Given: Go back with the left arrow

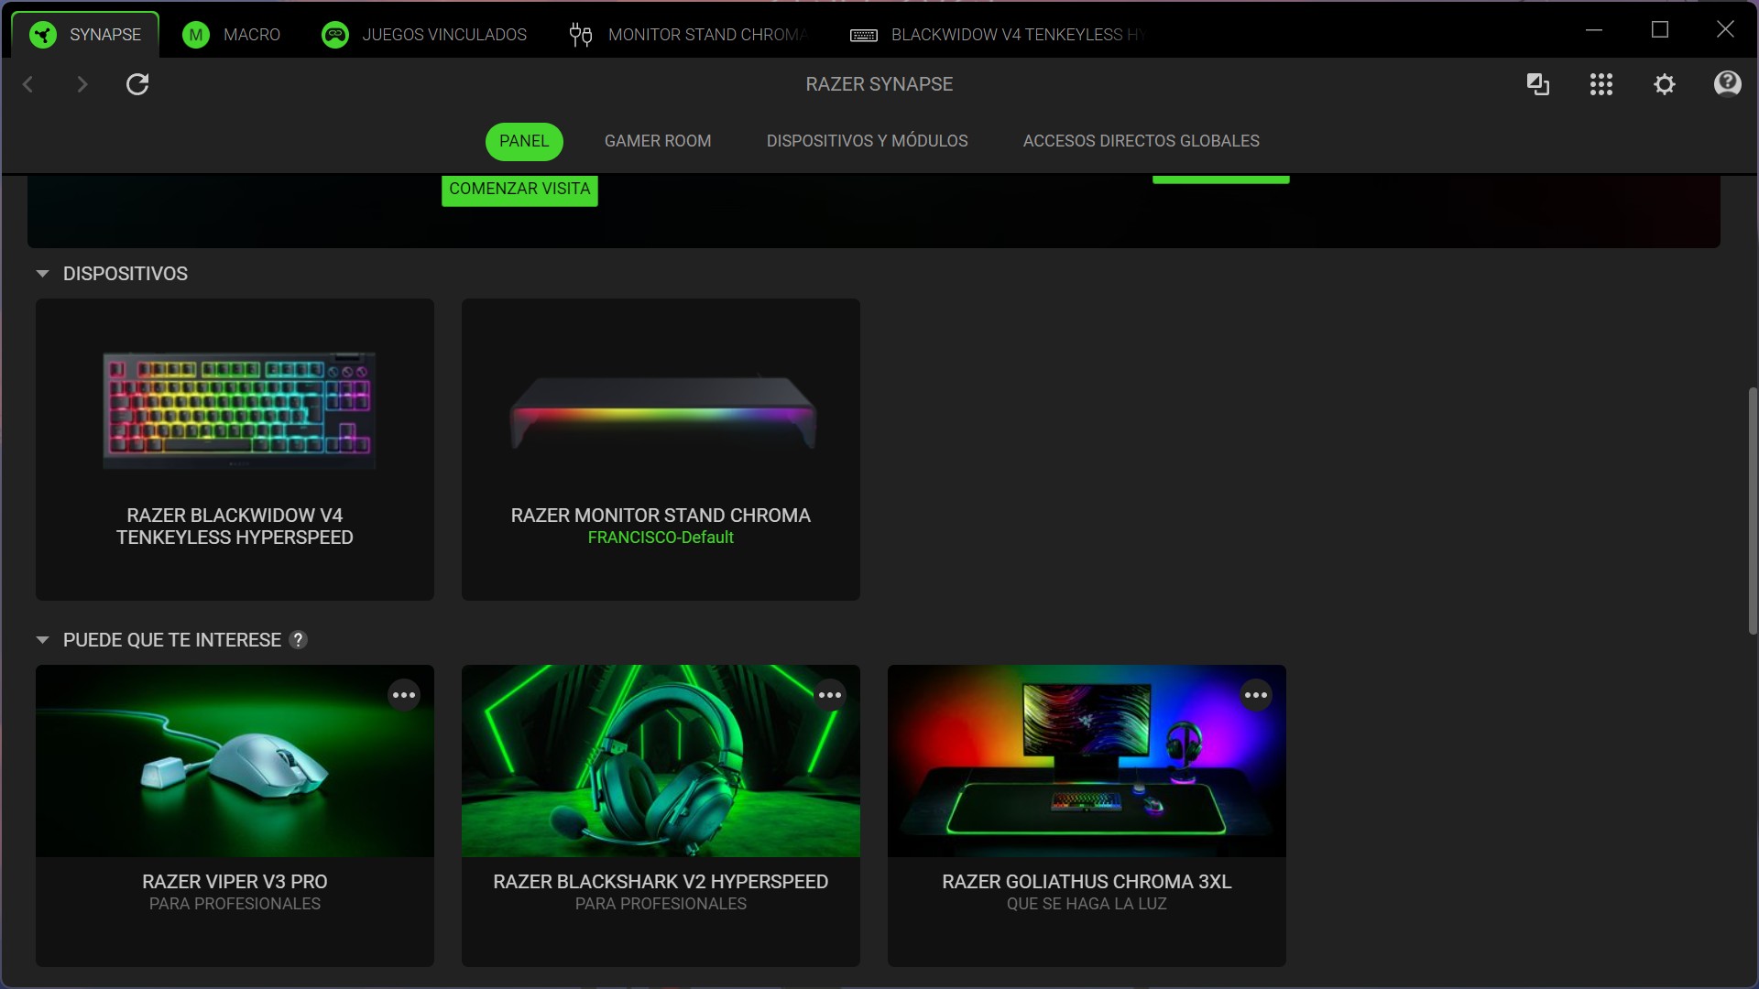Looking at the screenshot, I should pos(28,84).
